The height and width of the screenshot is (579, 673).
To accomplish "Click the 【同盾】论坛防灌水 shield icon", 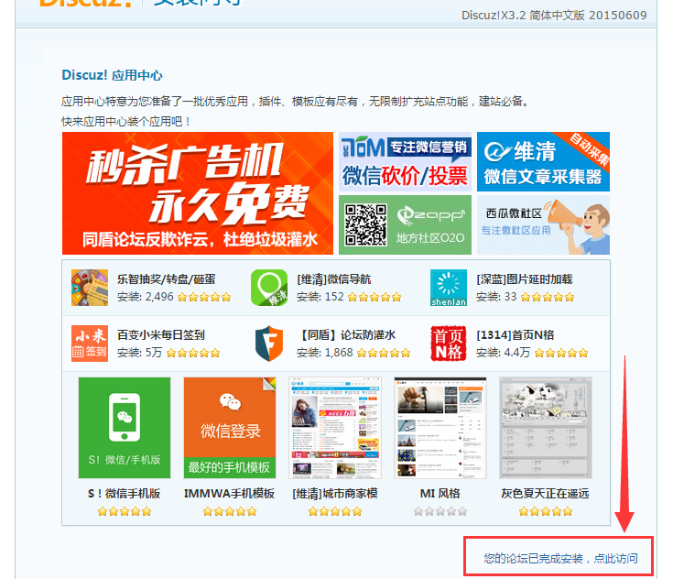I will (x=269, y=344).
